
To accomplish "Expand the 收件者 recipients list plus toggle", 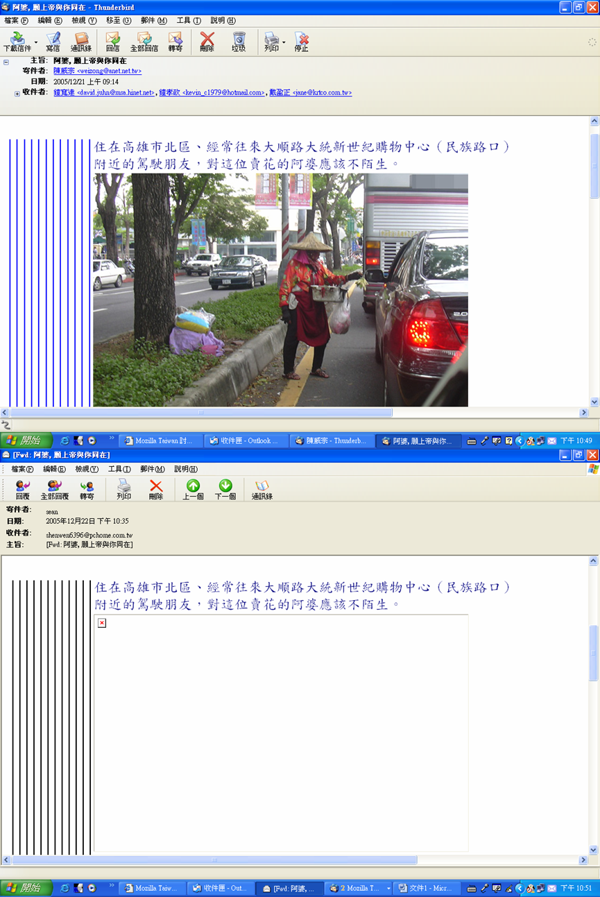I will click(x=17, y=93).
